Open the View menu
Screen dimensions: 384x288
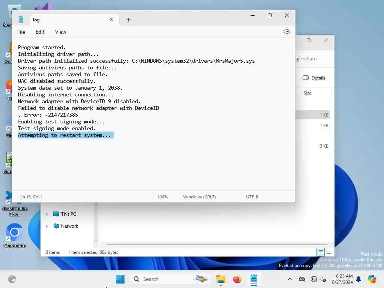coord(60,32)
